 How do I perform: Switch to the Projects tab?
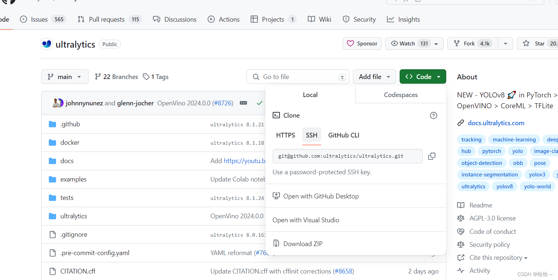(x=273, y=19)
